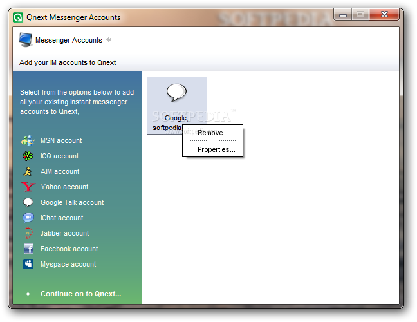417x322 pixels.
Task: Close the Qnext Messenger Accounts window
Action: [x=384, y=14]
